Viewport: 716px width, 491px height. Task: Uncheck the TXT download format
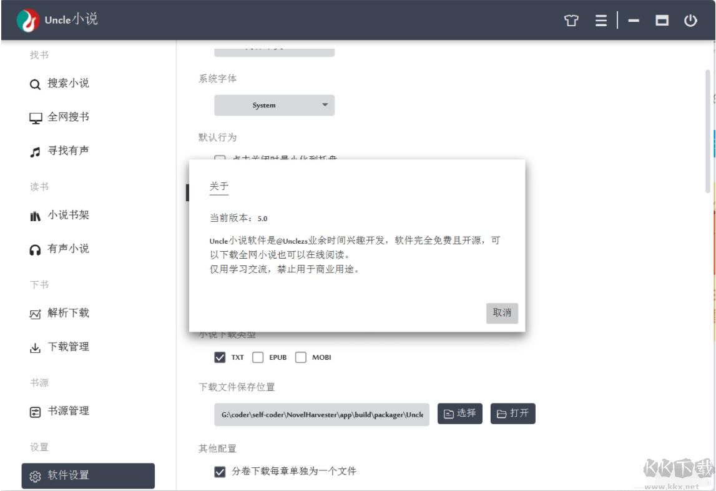[x=219, y=357]
